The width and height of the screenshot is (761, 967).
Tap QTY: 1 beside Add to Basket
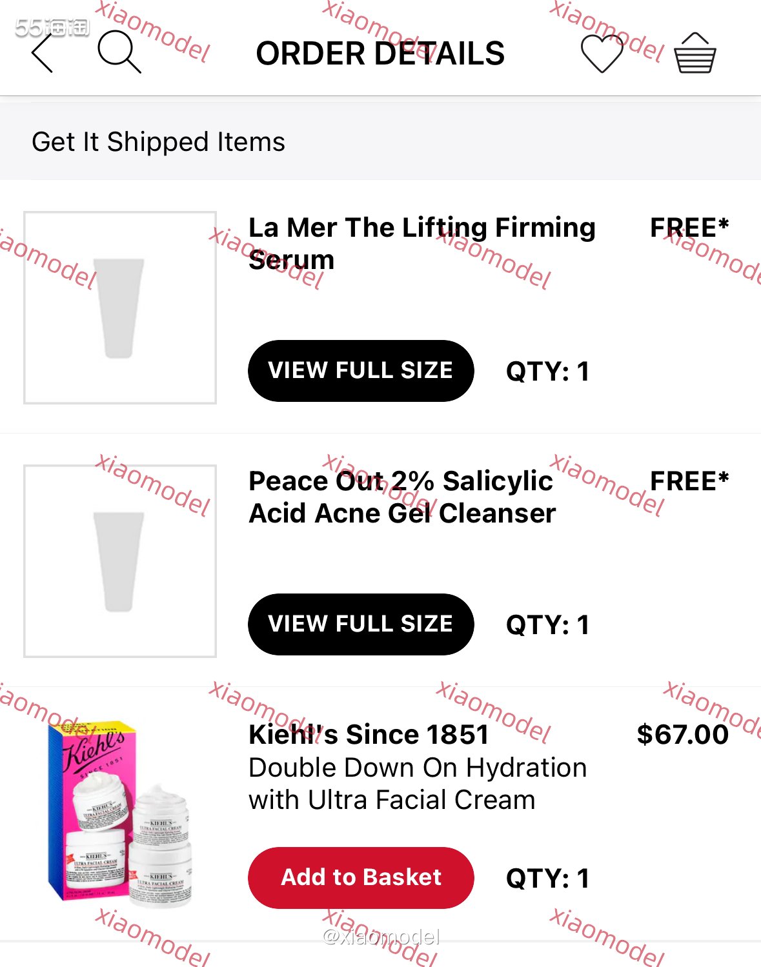point(547,879)
